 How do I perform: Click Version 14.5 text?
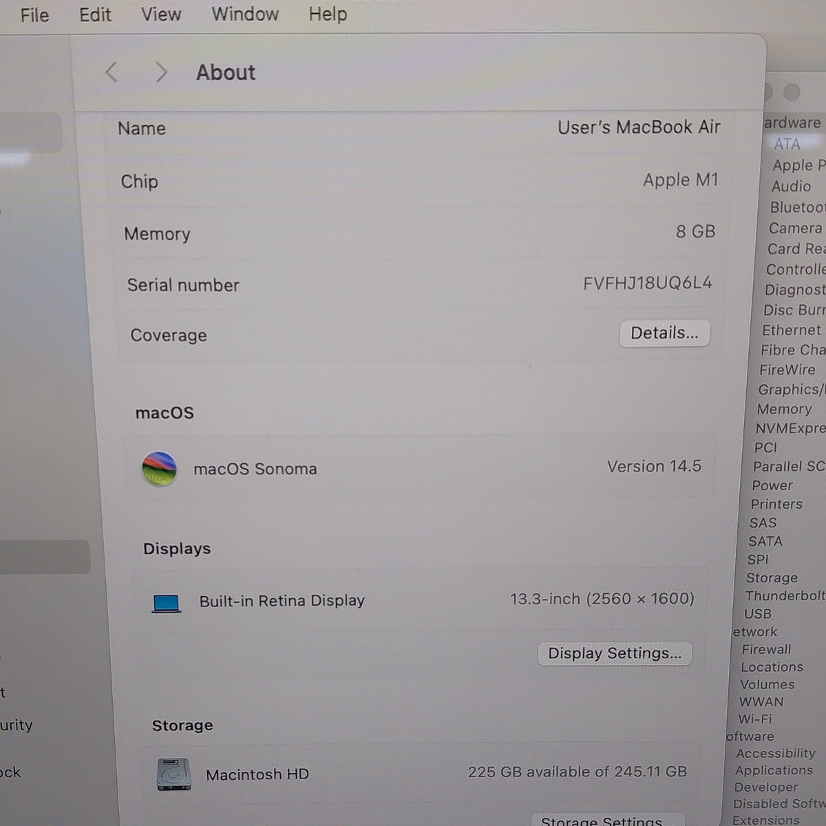654,466
